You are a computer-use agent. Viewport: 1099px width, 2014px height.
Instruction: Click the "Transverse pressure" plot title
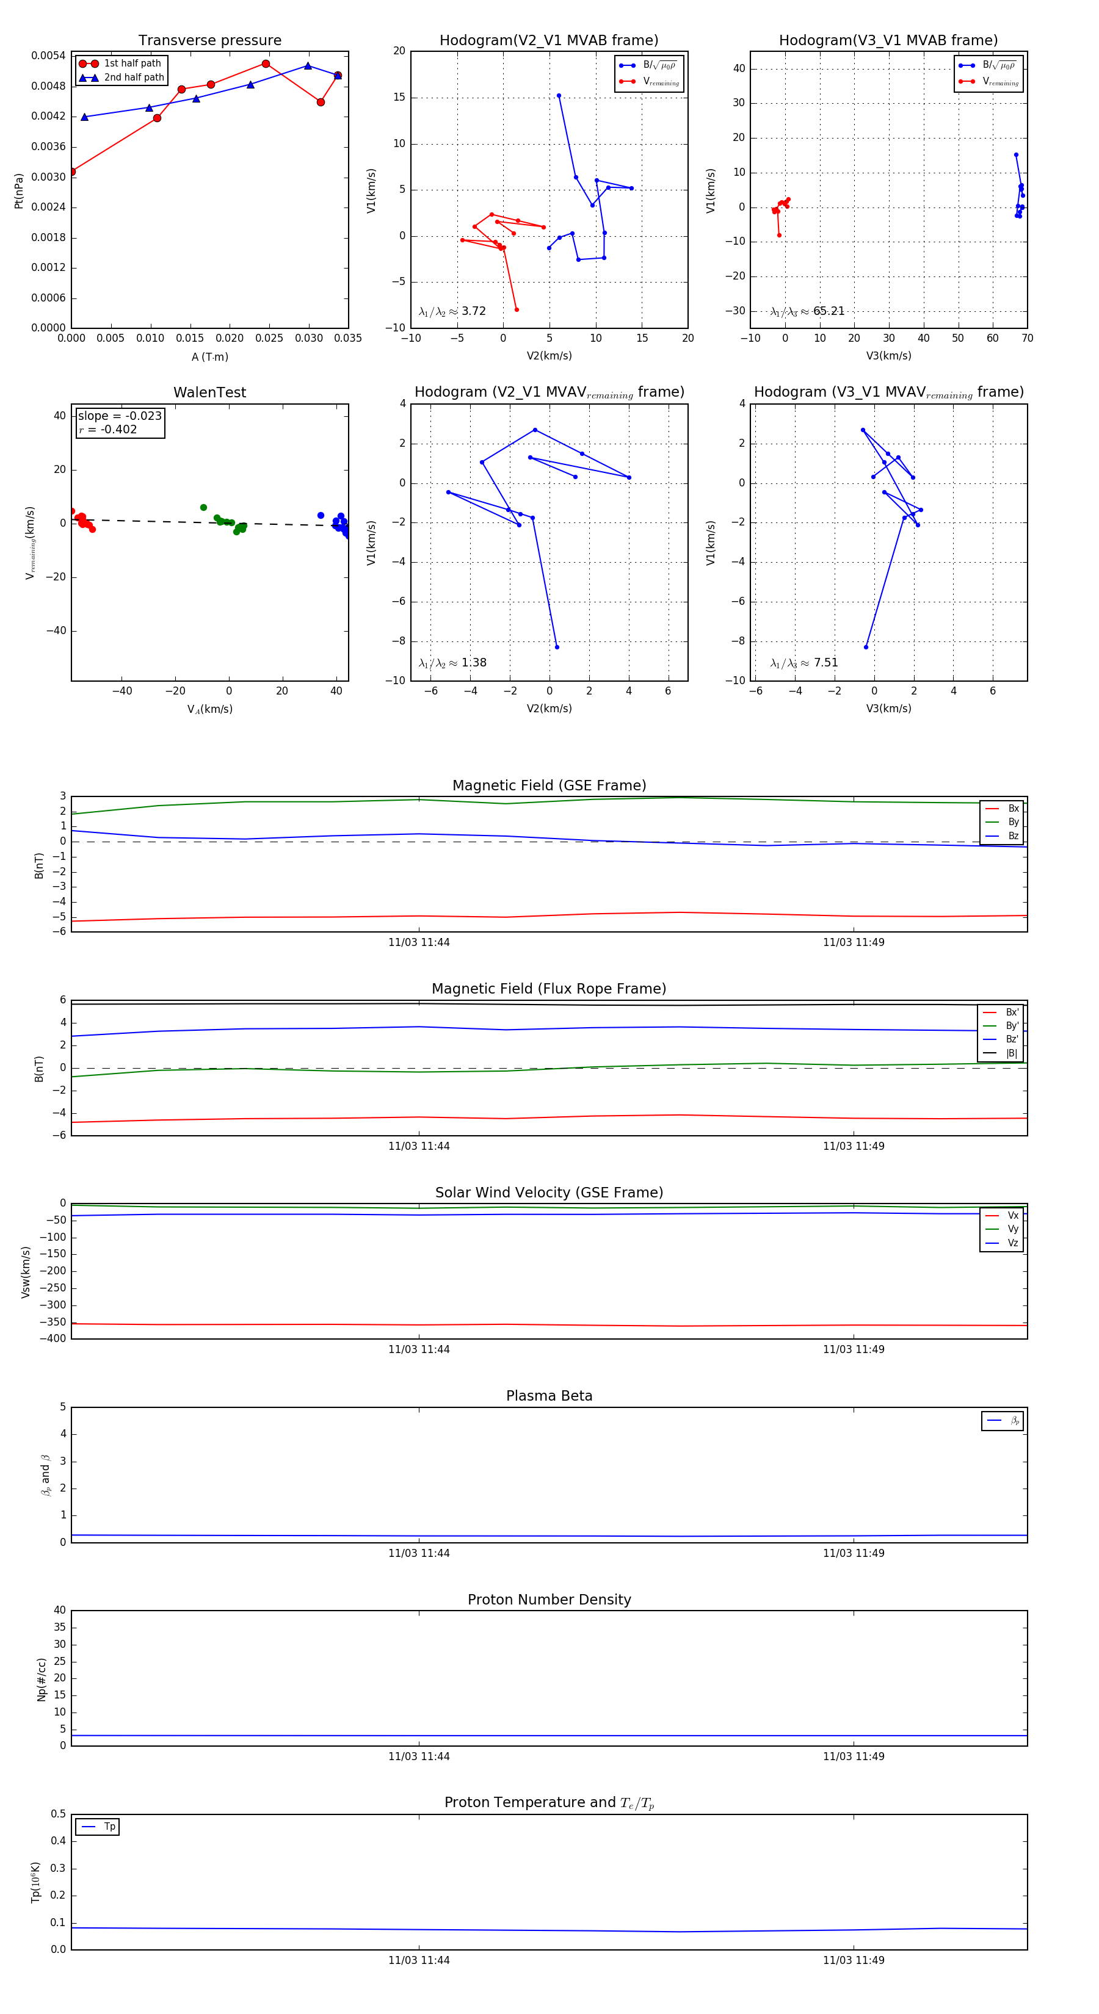(209, 41)
